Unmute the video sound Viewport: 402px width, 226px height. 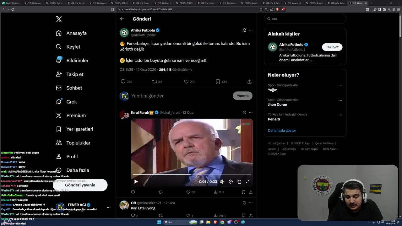coord(222,181)
